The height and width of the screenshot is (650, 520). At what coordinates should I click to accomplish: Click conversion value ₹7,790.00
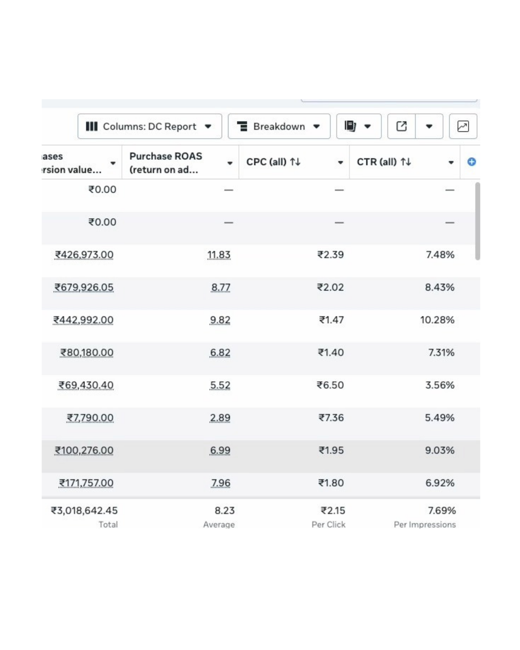(x=90, y=418)
